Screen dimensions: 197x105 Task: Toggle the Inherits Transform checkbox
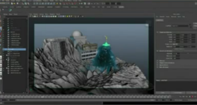tap(174, 49)
